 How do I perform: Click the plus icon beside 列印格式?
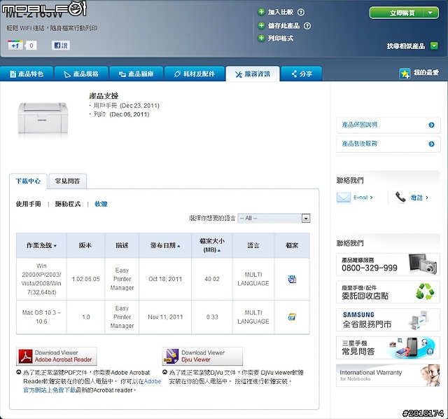pyautogui.click(x=261, y=38)
